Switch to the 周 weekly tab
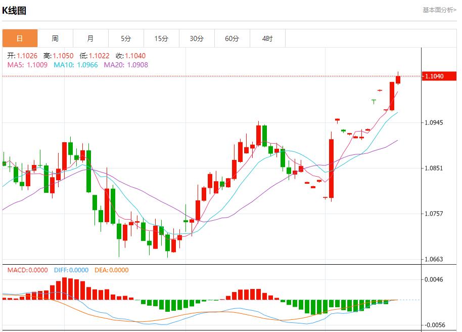Viewport: 462px width, 332px height. click(x=55, y=38)
